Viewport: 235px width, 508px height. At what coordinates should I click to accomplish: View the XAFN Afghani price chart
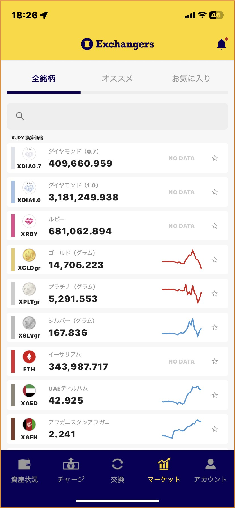182,429
